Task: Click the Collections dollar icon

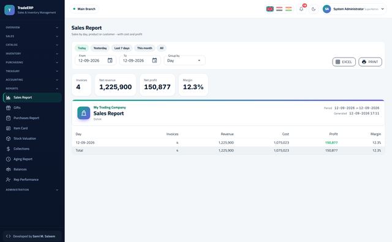Action: [x=8, y=149]
